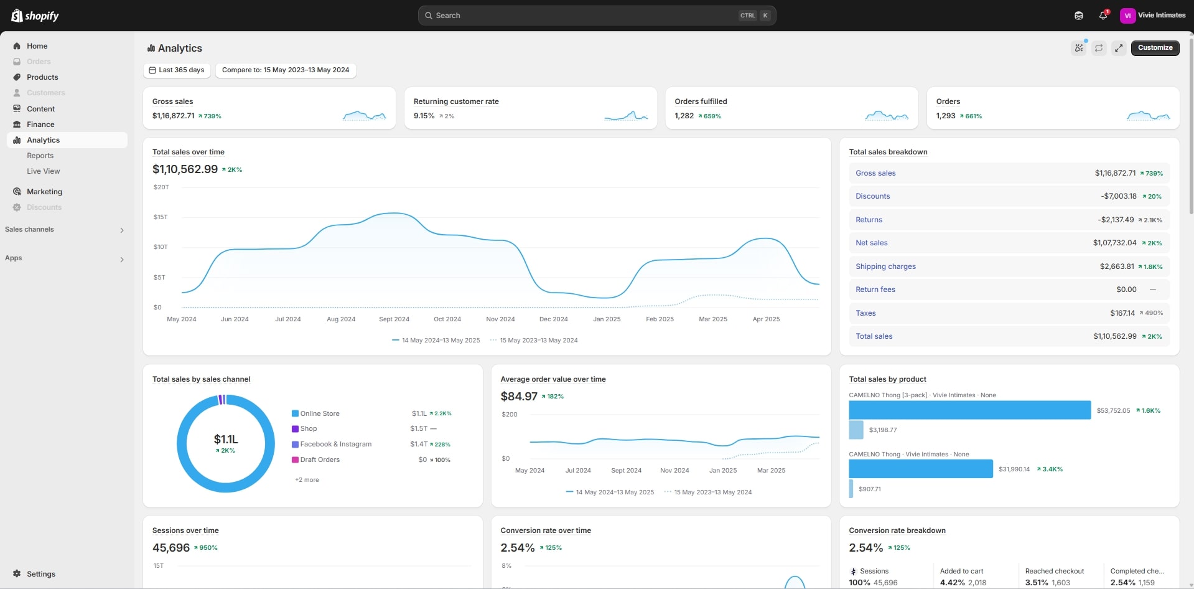Click the fullscreen expand icon

point(1119,48)
